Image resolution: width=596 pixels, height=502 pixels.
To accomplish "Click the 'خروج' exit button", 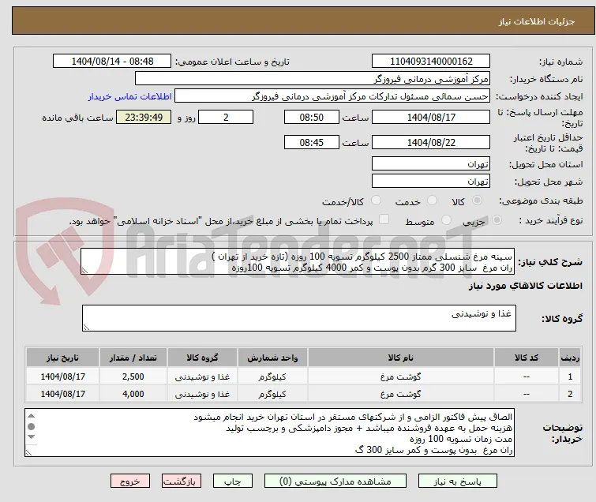I will [x=130, y=481].
